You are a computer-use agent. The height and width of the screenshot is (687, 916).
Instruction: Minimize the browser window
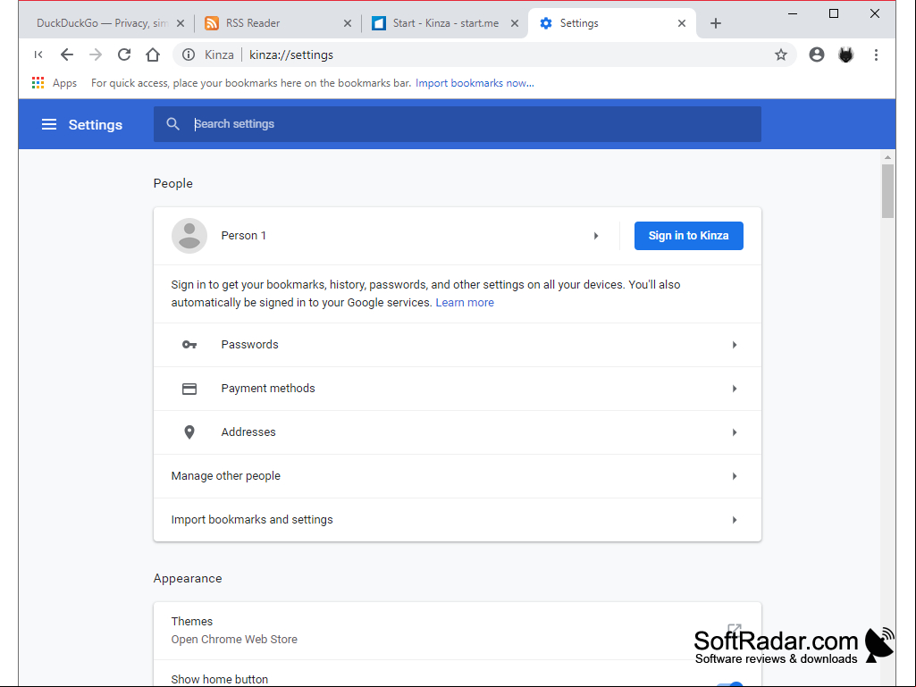point(793,13)
